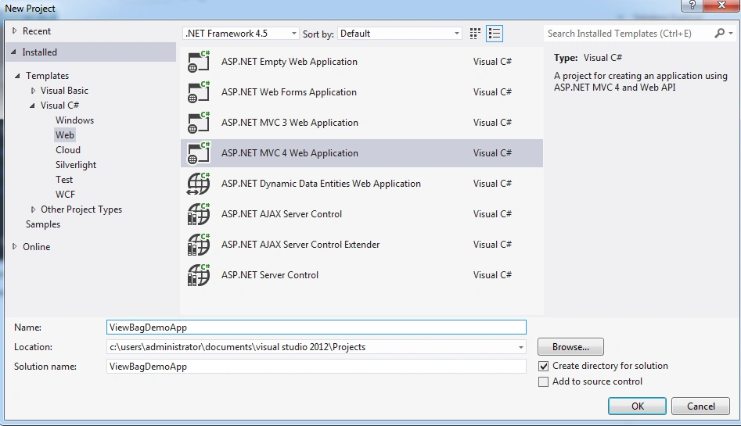Viewport: 741px width, 426px height.
Task: Click the ASP.NET MVC 3 Web Application icon
Action: click(199, 122)
